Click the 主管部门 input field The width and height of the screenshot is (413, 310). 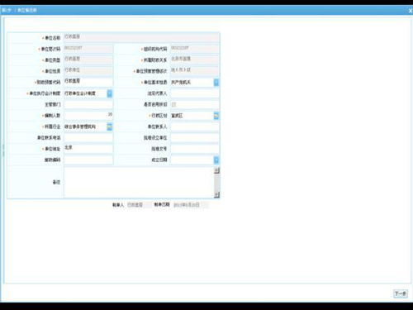click(88, 104)
